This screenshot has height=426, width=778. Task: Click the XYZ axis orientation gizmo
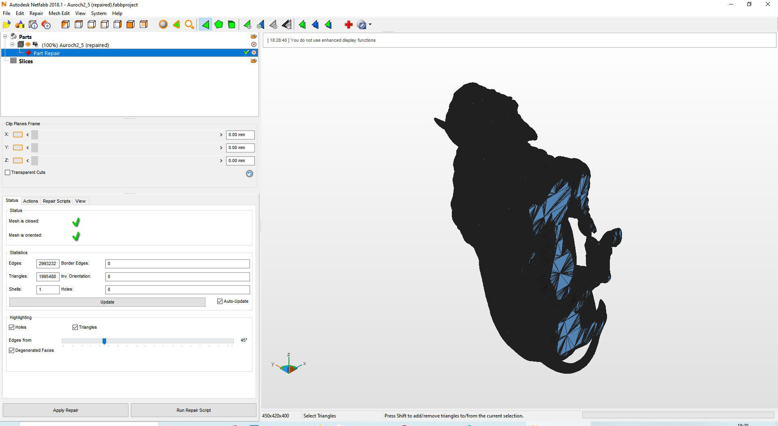point(289,364)
